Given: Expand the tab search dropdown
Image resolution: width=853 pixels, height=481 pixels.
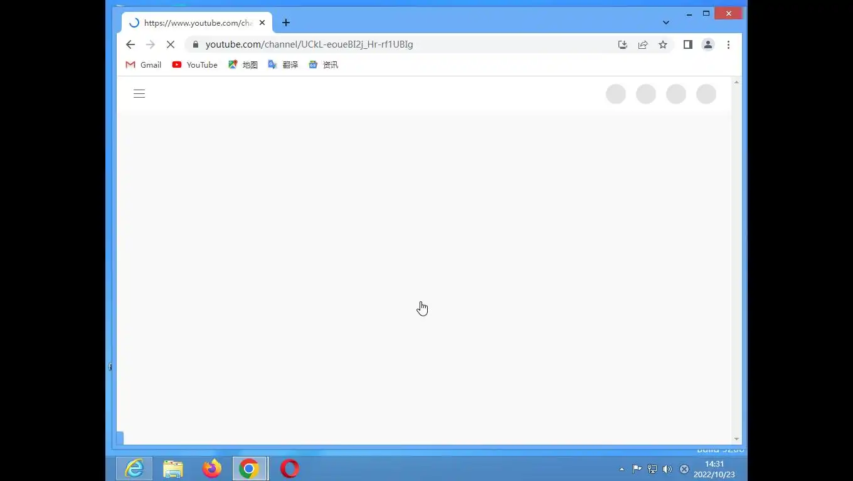Looking at the screenshot, I should tap(666, 23).
